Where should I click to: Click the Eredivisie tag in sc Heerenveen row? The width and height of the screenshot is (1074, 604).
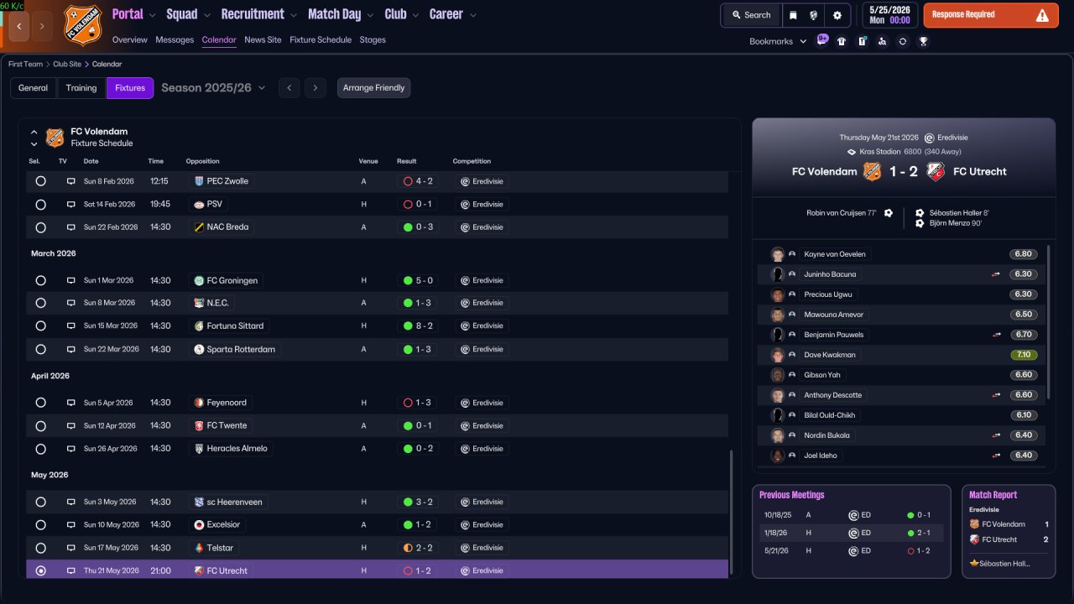pyautogui.click(x=482, y=502)
